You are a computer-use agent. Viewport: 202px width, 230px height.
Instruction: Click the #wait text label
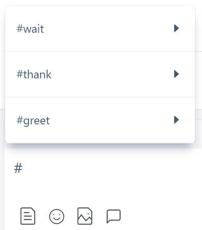[x=30, y=29]
